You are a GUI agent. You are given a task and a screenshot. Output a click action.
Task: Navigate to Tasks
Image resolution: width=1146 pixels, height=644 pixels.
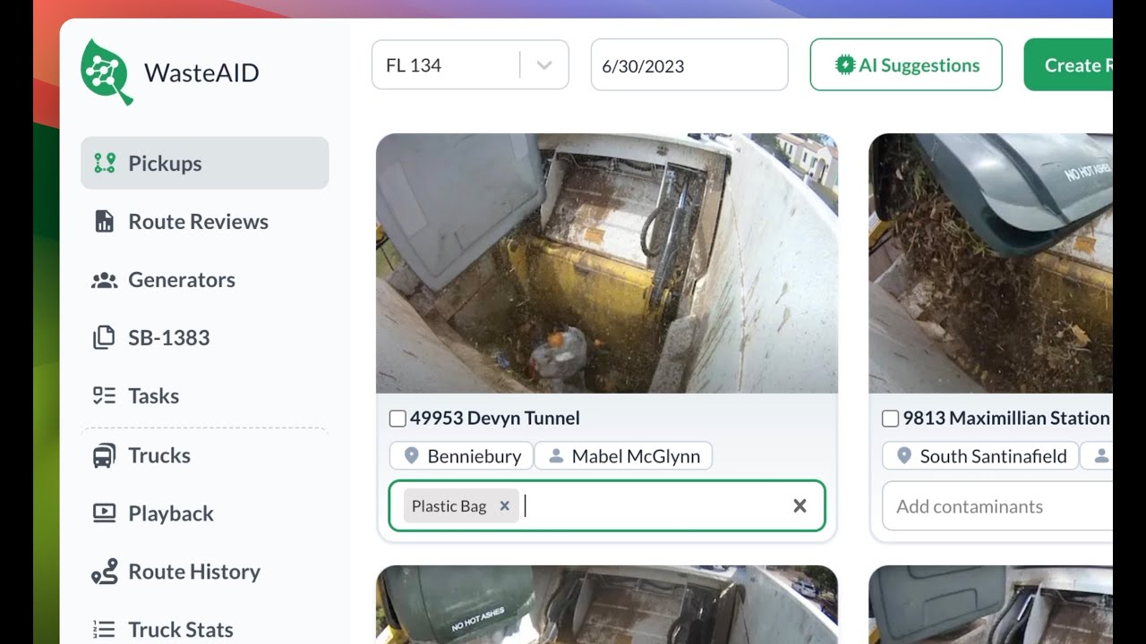coord(205,395)
